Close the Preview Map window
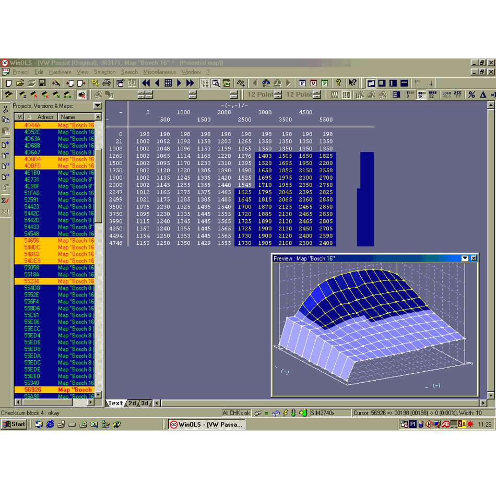Screen dimensions: 496x496 (x=474, y=258)
